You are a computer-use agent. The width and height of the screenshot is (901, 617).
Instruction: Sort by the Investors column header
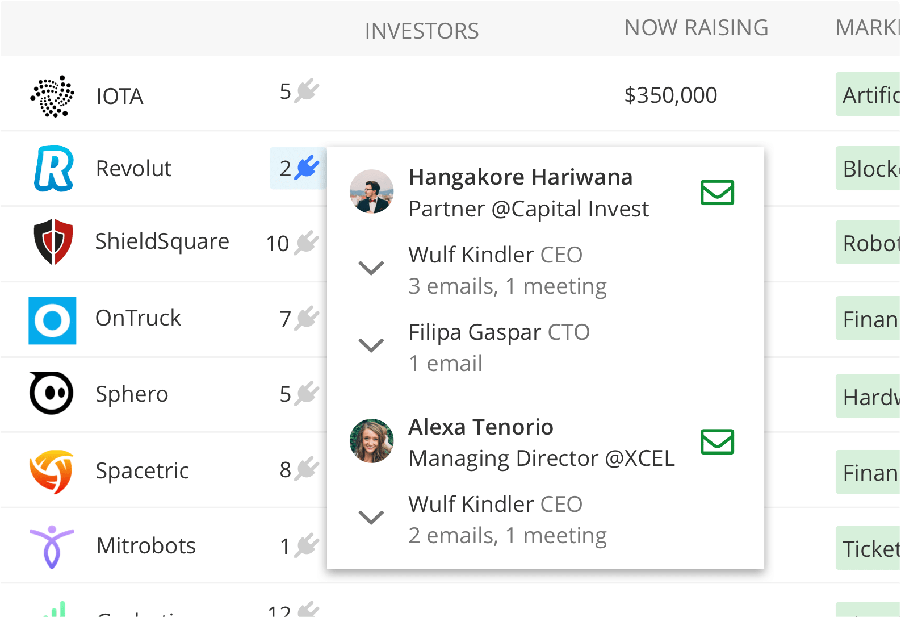click(421, 31)
